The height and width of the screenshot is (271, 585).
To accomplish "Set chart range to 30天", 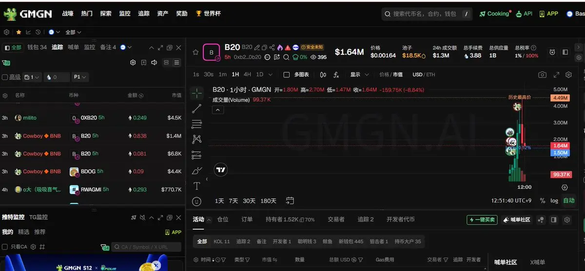I will click(x=249, y=201).
